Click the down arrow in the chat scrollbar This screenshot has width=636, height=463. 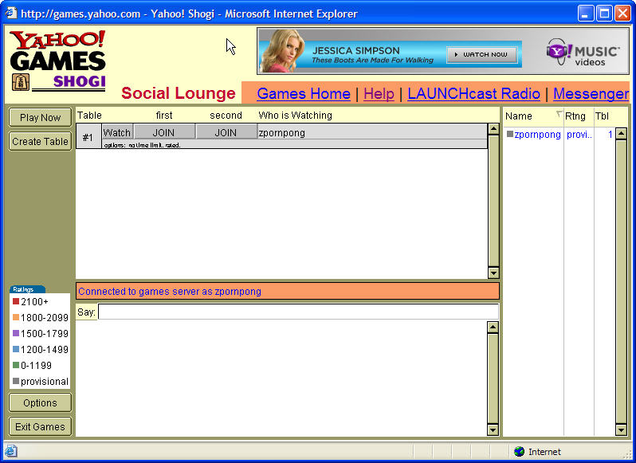[493, 430]
